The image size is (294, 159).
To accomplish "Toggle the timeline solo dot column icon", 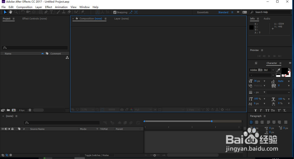I will click(9, 129).
